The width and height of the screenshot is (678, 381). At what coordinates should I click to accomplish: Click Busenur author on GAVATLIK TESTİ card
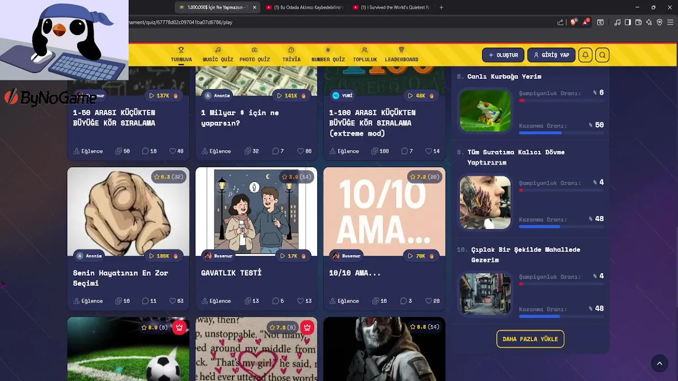219,256
